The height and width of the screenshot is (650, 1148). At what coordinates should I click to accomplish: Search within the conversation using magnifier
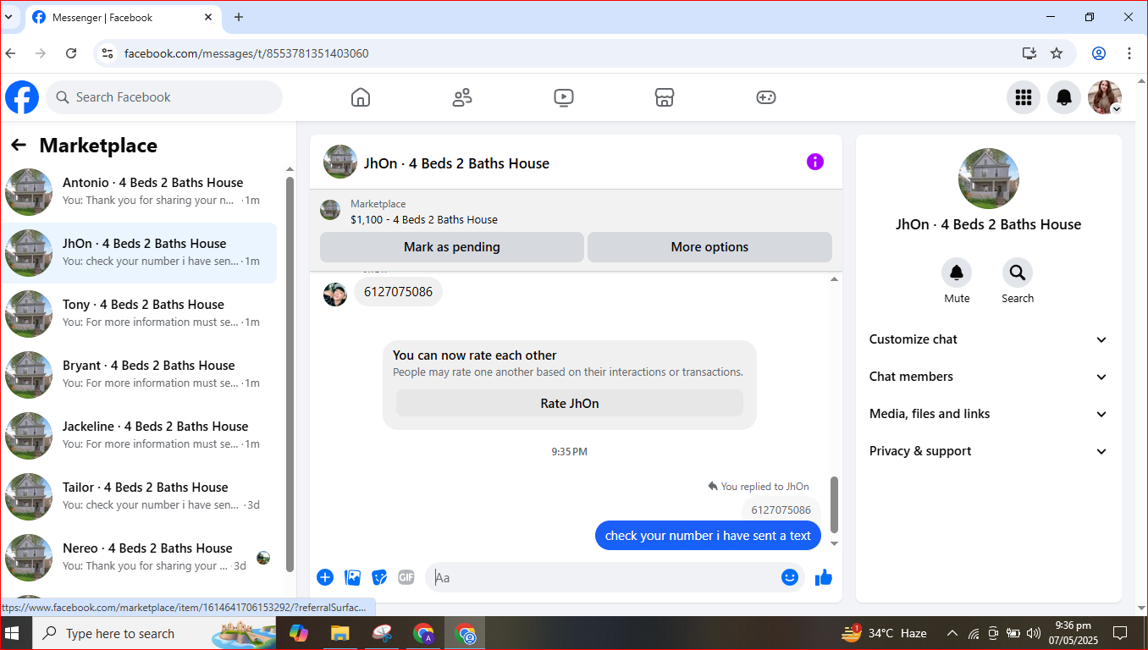1018,273
